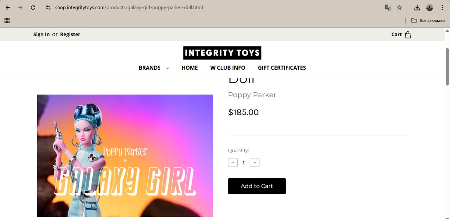Reload the current page

point(33,7)
